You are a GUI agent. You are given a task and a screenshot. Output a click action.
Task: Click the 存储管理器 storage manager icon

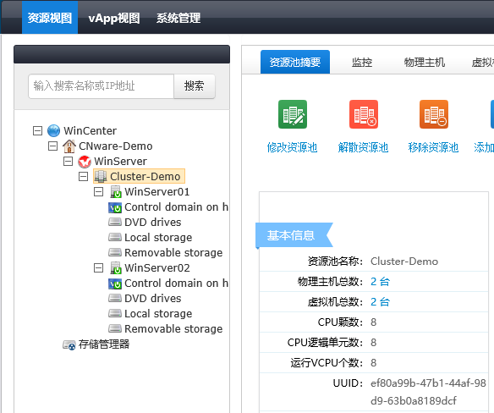[x=69, y=345]
